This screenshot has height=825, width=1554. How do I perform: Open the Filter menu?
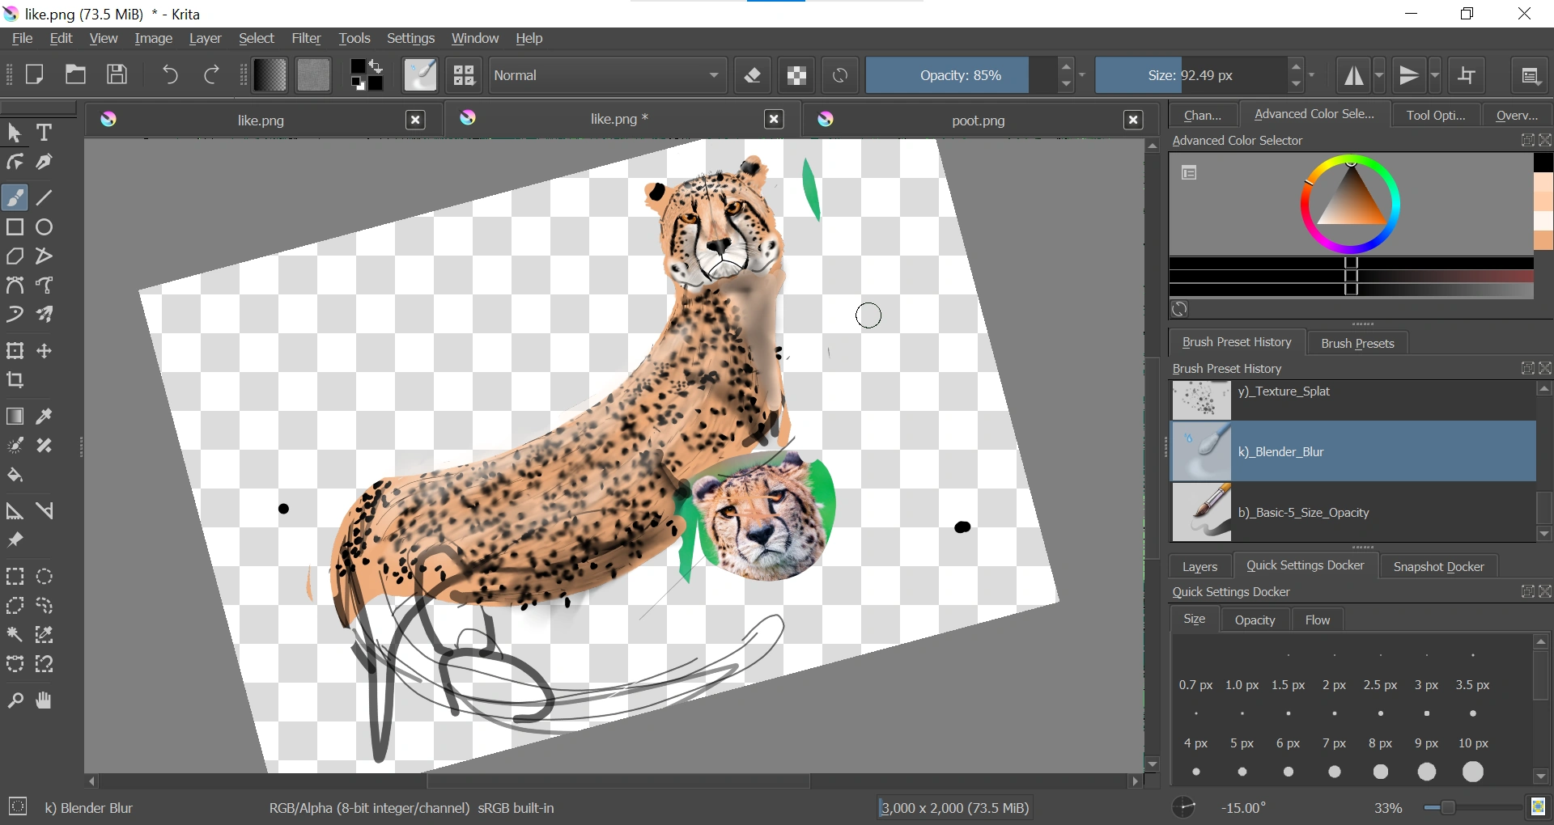tap(306, 38)
